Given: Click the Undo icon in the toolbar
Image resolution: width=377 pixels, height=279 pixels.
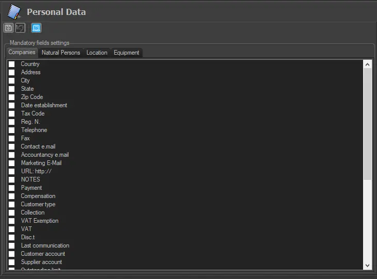Looking at the screenshot, I should pyautogui.click(x=20, y=28).
